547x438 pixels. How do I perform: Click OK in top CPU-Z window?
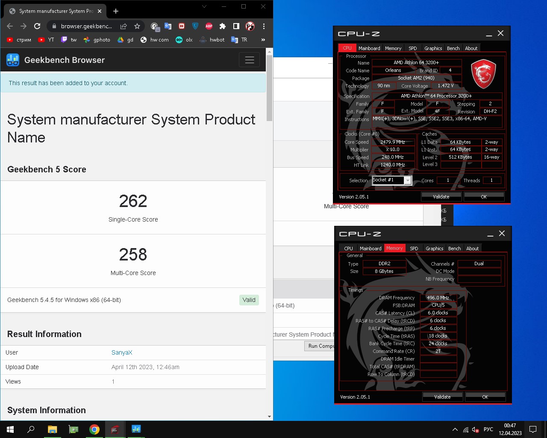pos(484,197)
